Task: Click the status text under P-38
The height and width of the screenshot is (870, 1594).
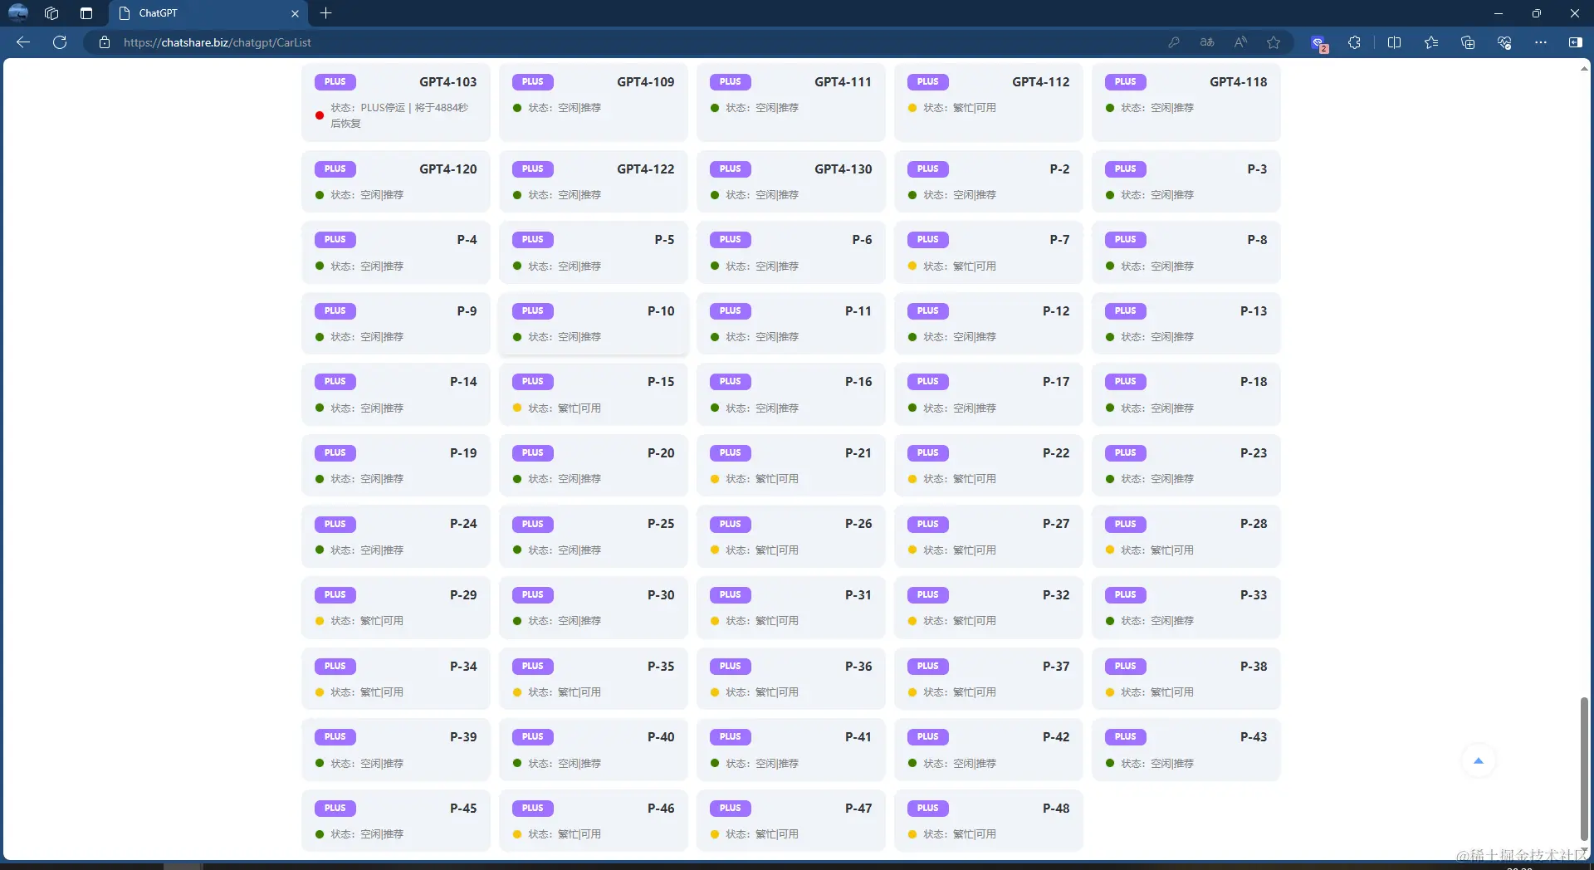Action: coord(1157,692)
